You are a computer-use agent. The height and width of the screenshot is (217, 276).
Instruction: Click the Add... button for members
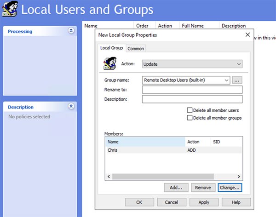(x=176, y=188)
